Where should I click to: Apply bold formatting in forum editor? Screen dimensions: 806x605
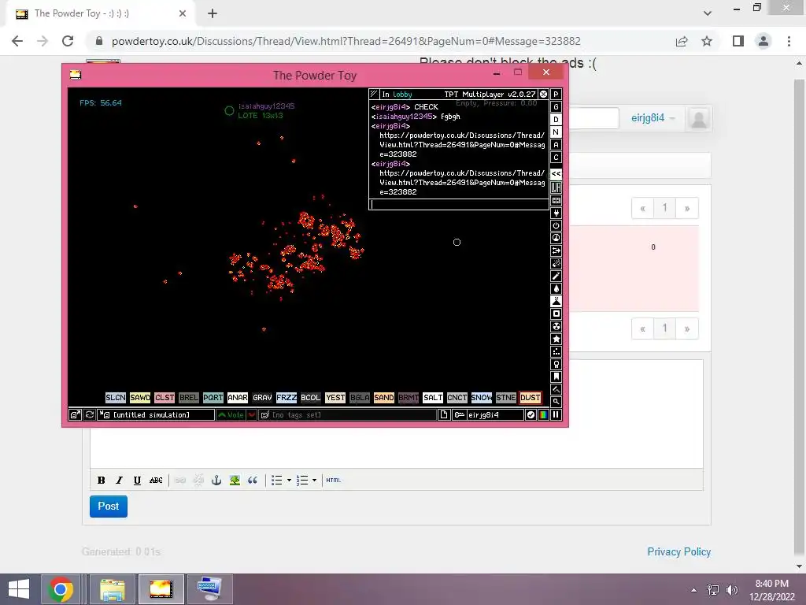(102, 480)
